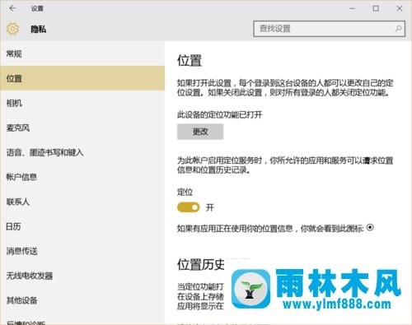Screen dimensions: 412x325
Task: Select 日历 in the sidebar
Action: point(82,226)
